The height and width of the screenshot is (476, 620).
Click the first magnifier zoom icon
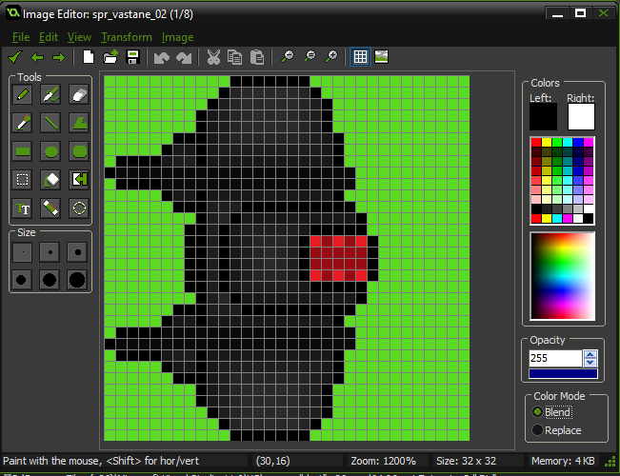click(288, 57)
